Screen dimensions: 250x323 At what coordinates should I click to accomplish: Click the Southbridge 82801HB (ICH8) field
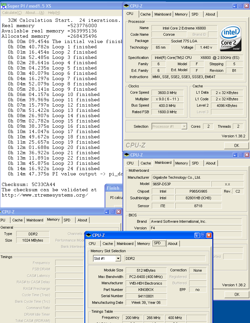198,198
